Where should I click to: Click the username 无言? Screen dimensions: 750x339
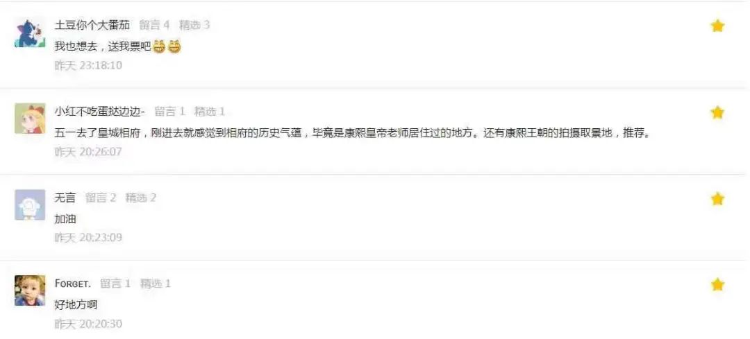(65, 198)
